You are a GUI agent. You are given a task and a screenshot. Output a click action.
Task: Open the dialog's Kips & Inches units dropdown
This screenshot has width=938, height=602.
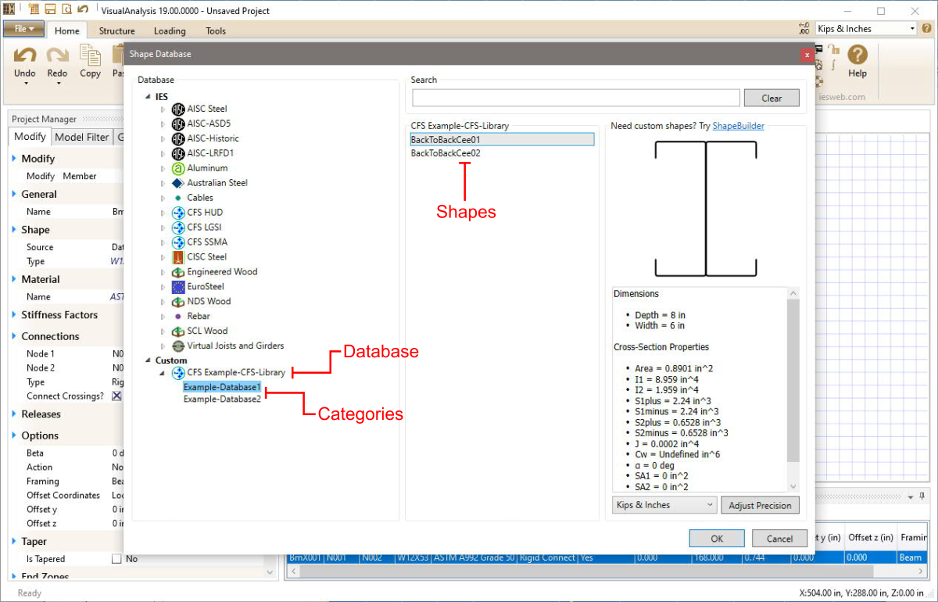[664, 505]
